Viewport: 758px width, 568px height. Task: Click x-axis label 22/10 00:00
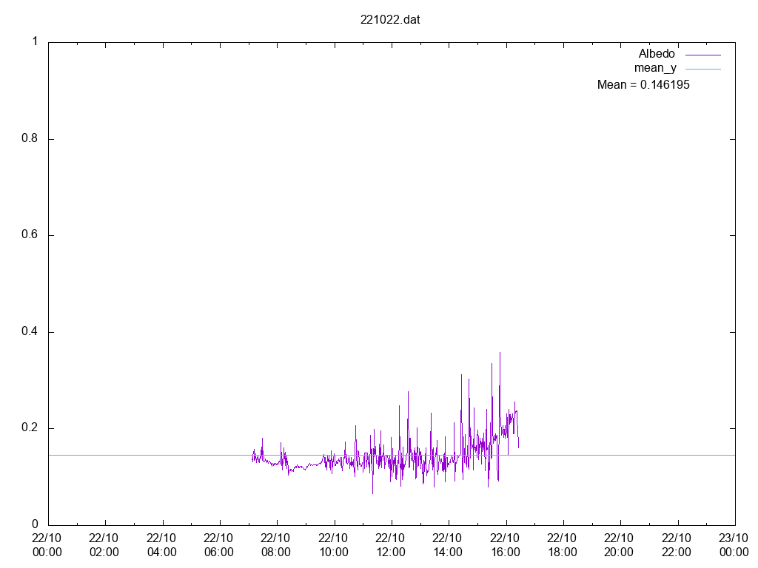[47, 545]
